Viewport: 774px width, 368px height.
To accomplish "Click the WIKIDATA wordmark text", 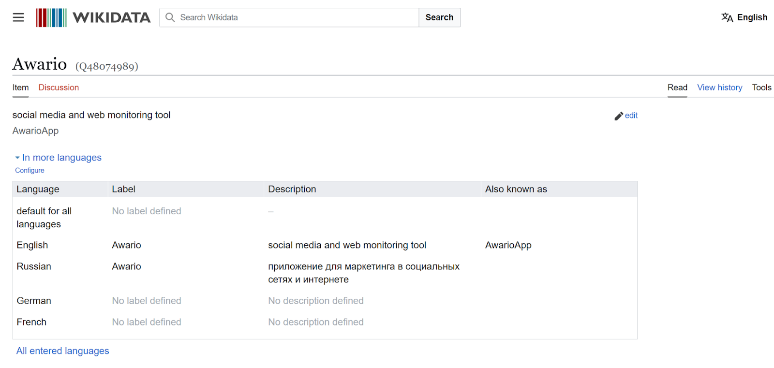I will (x=111, y=17).
